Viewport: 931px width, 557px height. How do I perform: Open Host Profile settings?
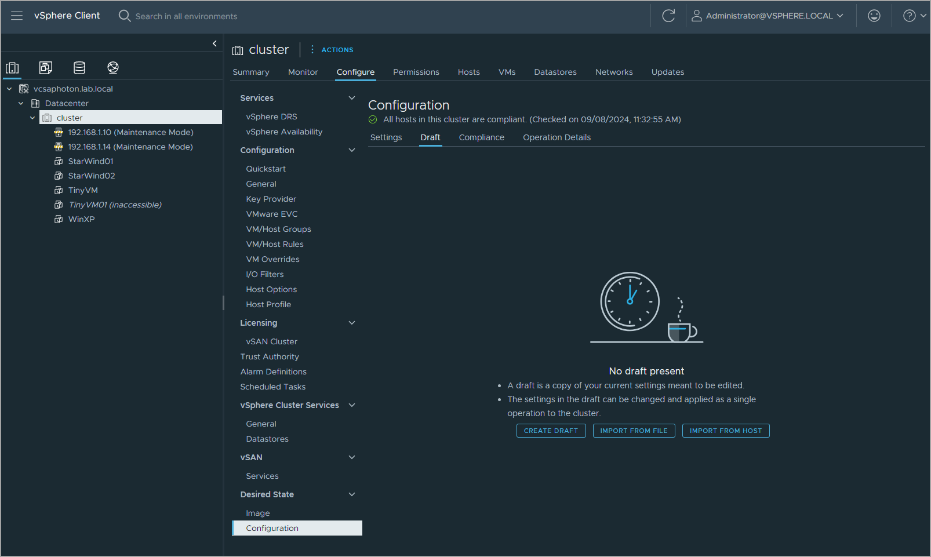coord(268,304)
